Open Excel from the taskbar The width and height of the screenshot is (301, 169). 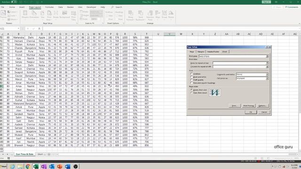pyautogui.click(x=36, y=166)
